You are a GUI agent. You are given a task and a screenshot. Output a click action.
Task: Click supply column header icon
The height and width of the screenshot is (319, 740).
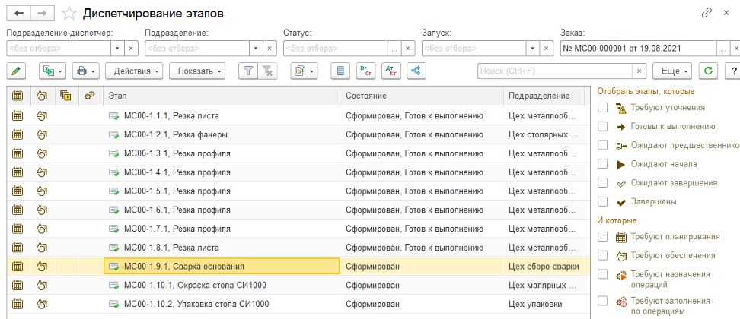(x=43, y=96)
